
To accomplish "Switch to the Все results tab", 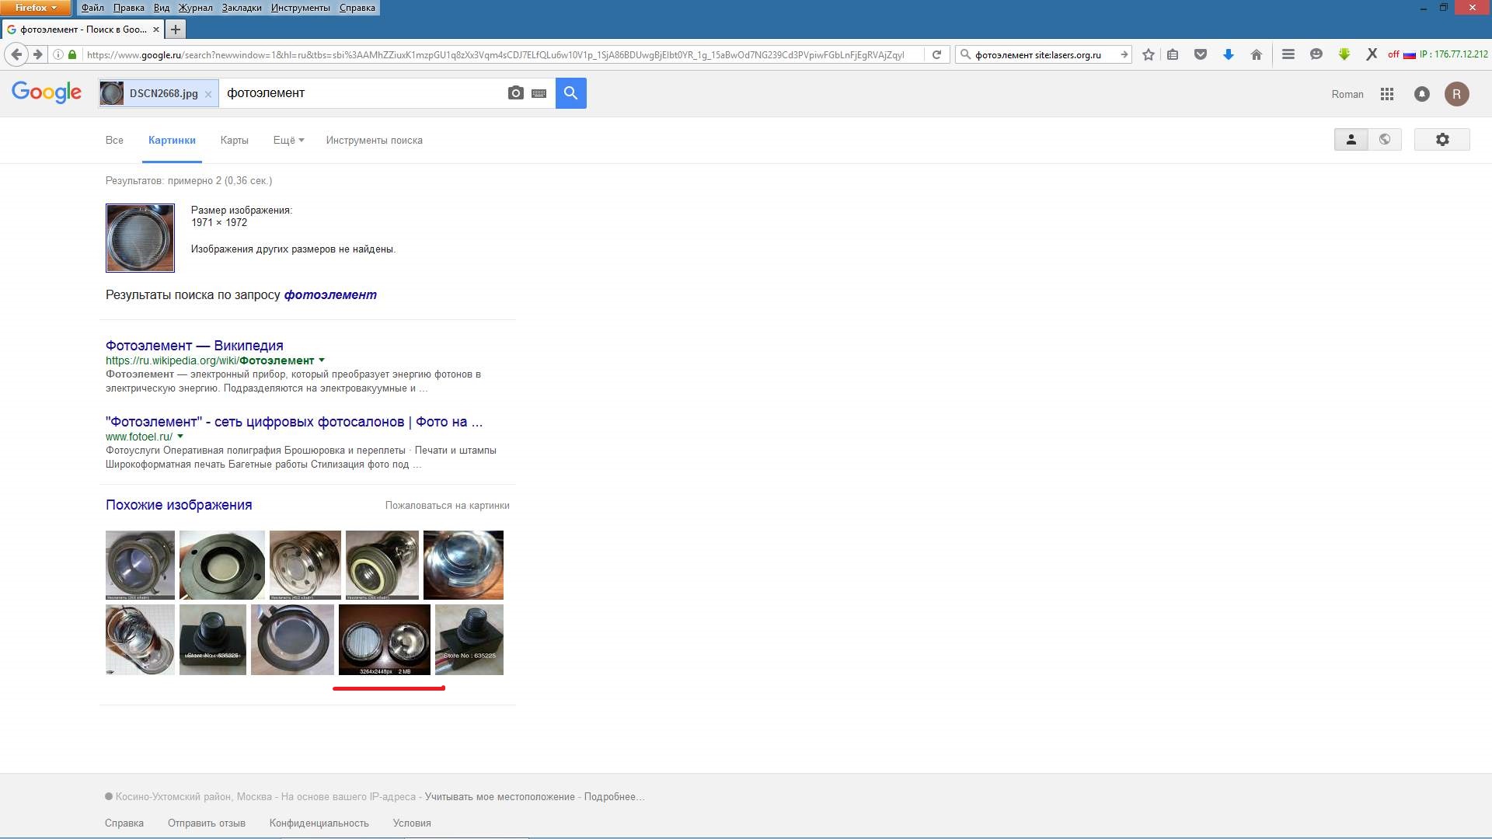I will pyautogui.click(x=114, y=141).
